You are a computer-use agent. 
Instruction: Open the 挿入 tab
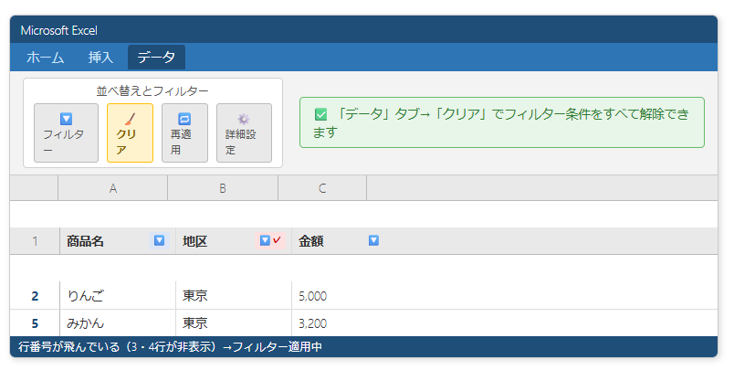100,58
